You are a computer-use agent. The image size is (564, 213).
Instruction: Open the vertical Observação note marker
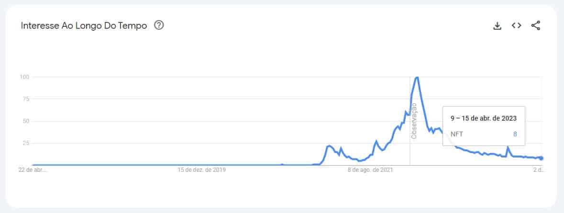point(414,121)
